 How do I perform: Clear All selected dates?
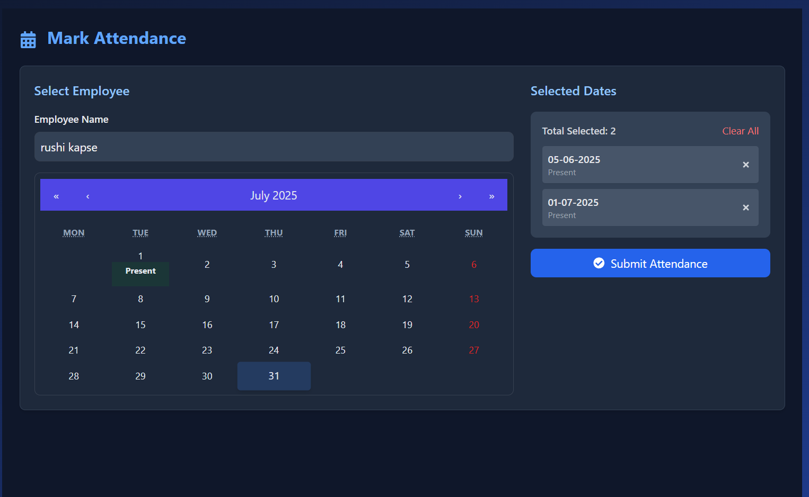point(740,131)
